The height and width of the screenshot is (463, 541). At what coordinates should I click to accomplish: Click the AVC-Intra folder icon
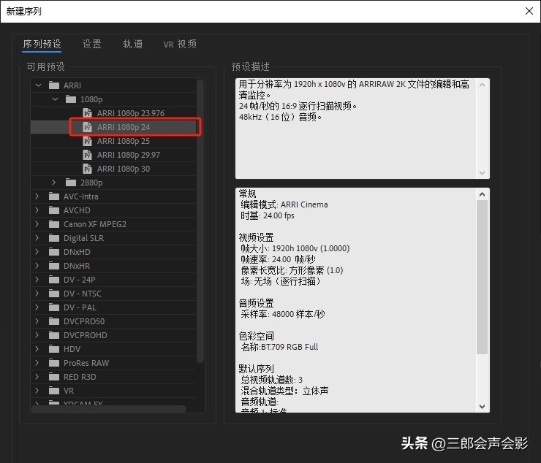(54, 196)
